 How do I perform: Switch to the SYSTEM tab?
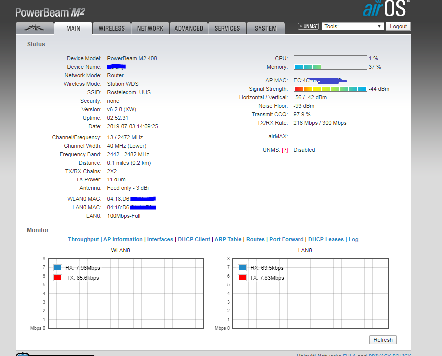pyautogui.click(x=266, y=28)
